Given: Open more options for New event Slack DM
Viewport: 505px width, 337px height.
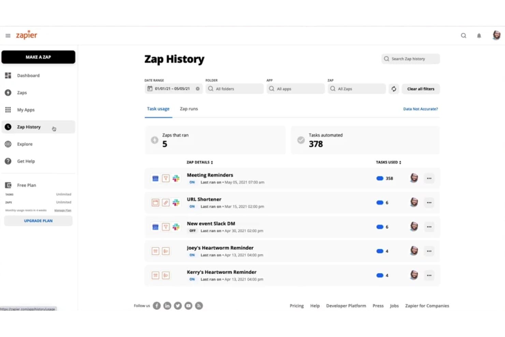Looking at the screenshot, I should 429,227.
